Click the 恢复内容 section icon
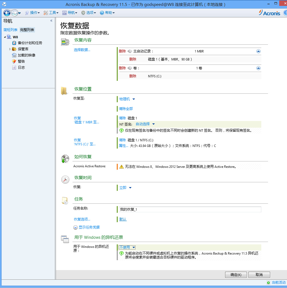This screenshot has height=288, width=287. pyautogui.click(x=65, y=42)
